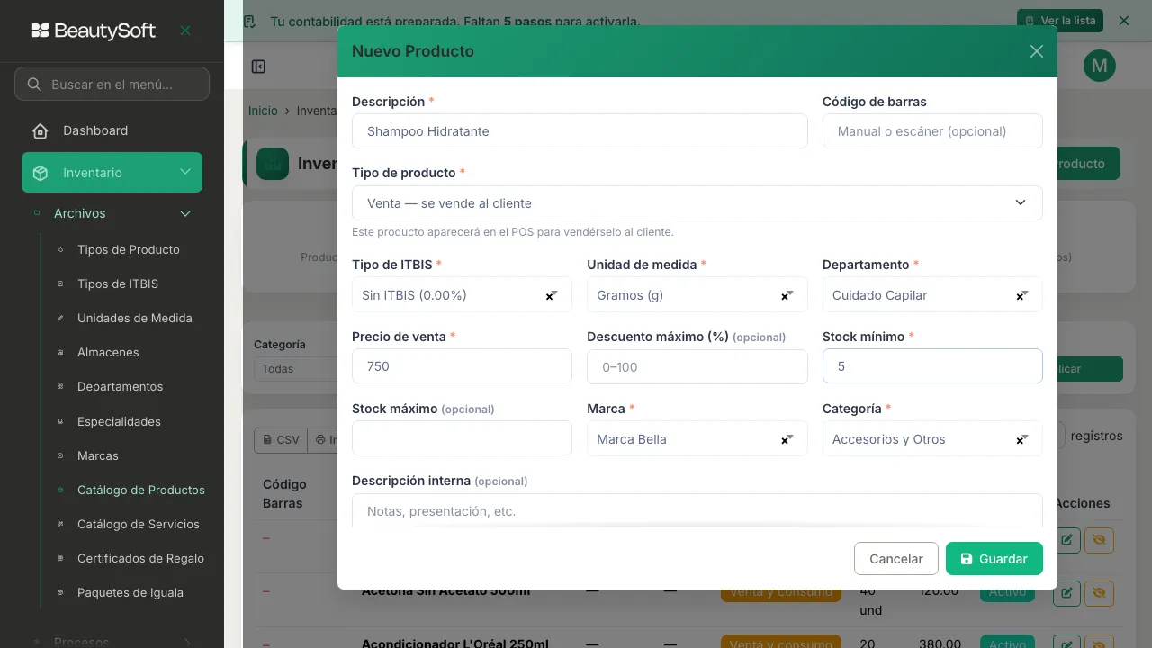
Task: Go to Unidades de Medida
Action: pos(135,318)
